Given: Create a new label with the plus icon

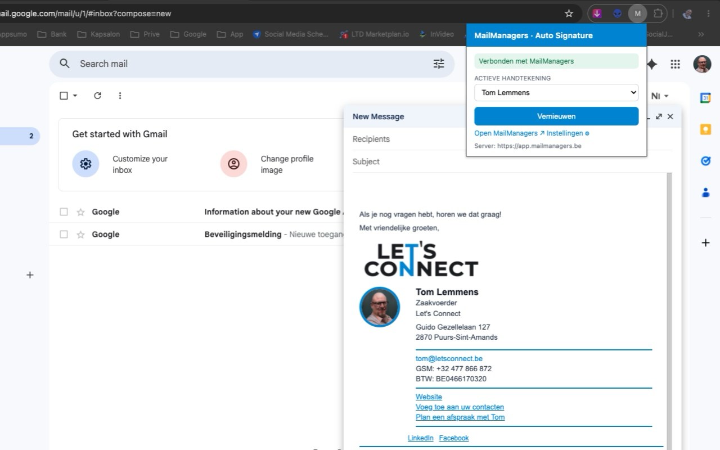Looking at the screenshot, I should tap(30, 275).
